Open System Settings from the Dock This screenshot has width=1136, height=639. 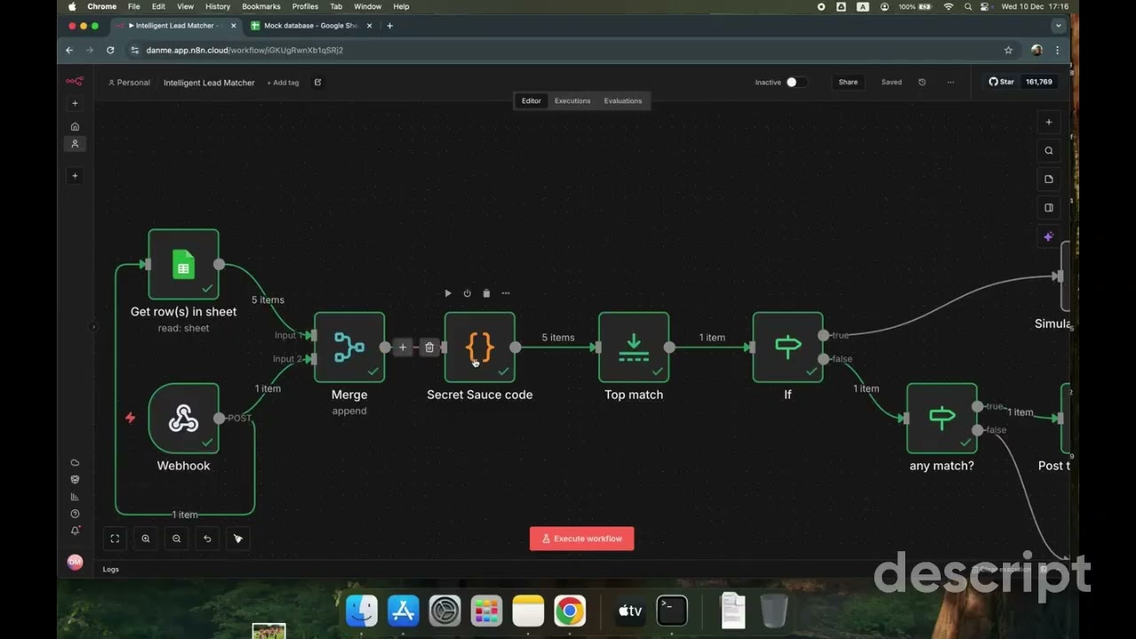pyautogui.click(x=445, y=611)
